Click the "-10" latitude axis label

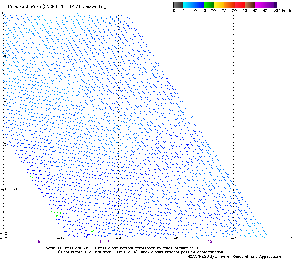coord(4,233)
